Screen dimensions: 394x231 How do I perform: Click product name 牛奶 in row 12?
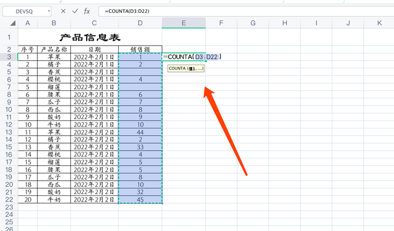[54, 124]
